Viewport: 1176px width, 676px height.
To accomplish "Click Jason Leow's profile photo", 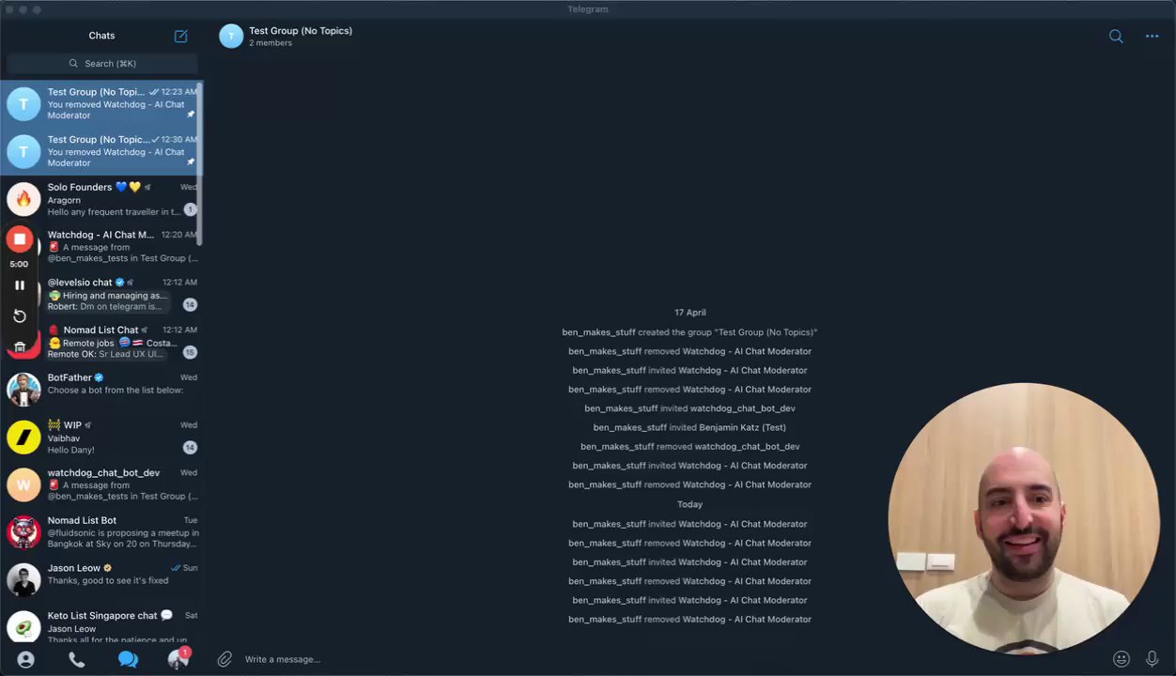I will point(23,579).
